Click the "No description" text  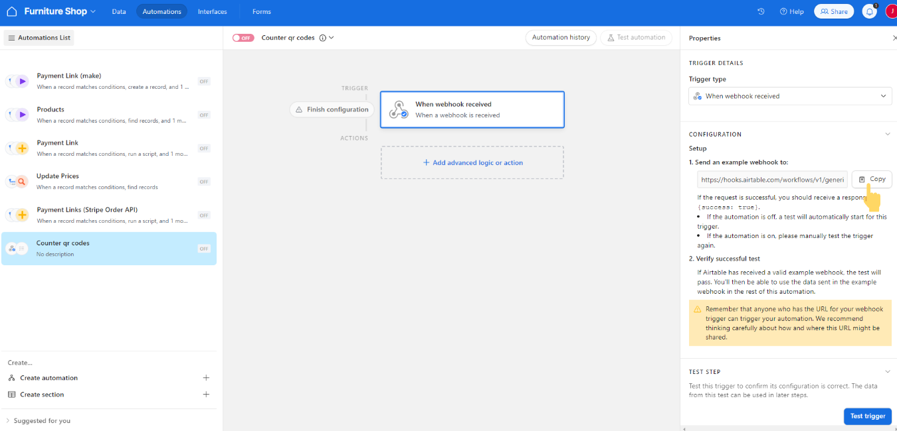pos(55,255)
